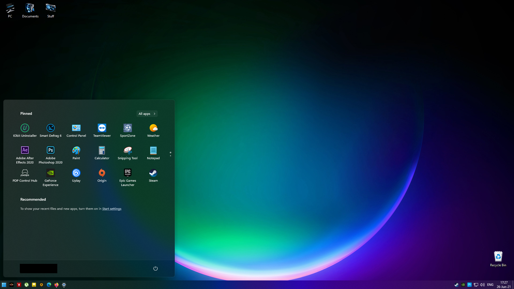Select the PC desktop icon

click(10, 11)
